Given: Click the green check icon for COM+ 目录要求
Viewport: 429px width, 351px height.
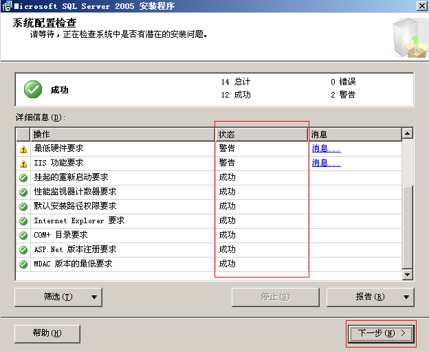Looking at the screenshot, I should point(23,236).
